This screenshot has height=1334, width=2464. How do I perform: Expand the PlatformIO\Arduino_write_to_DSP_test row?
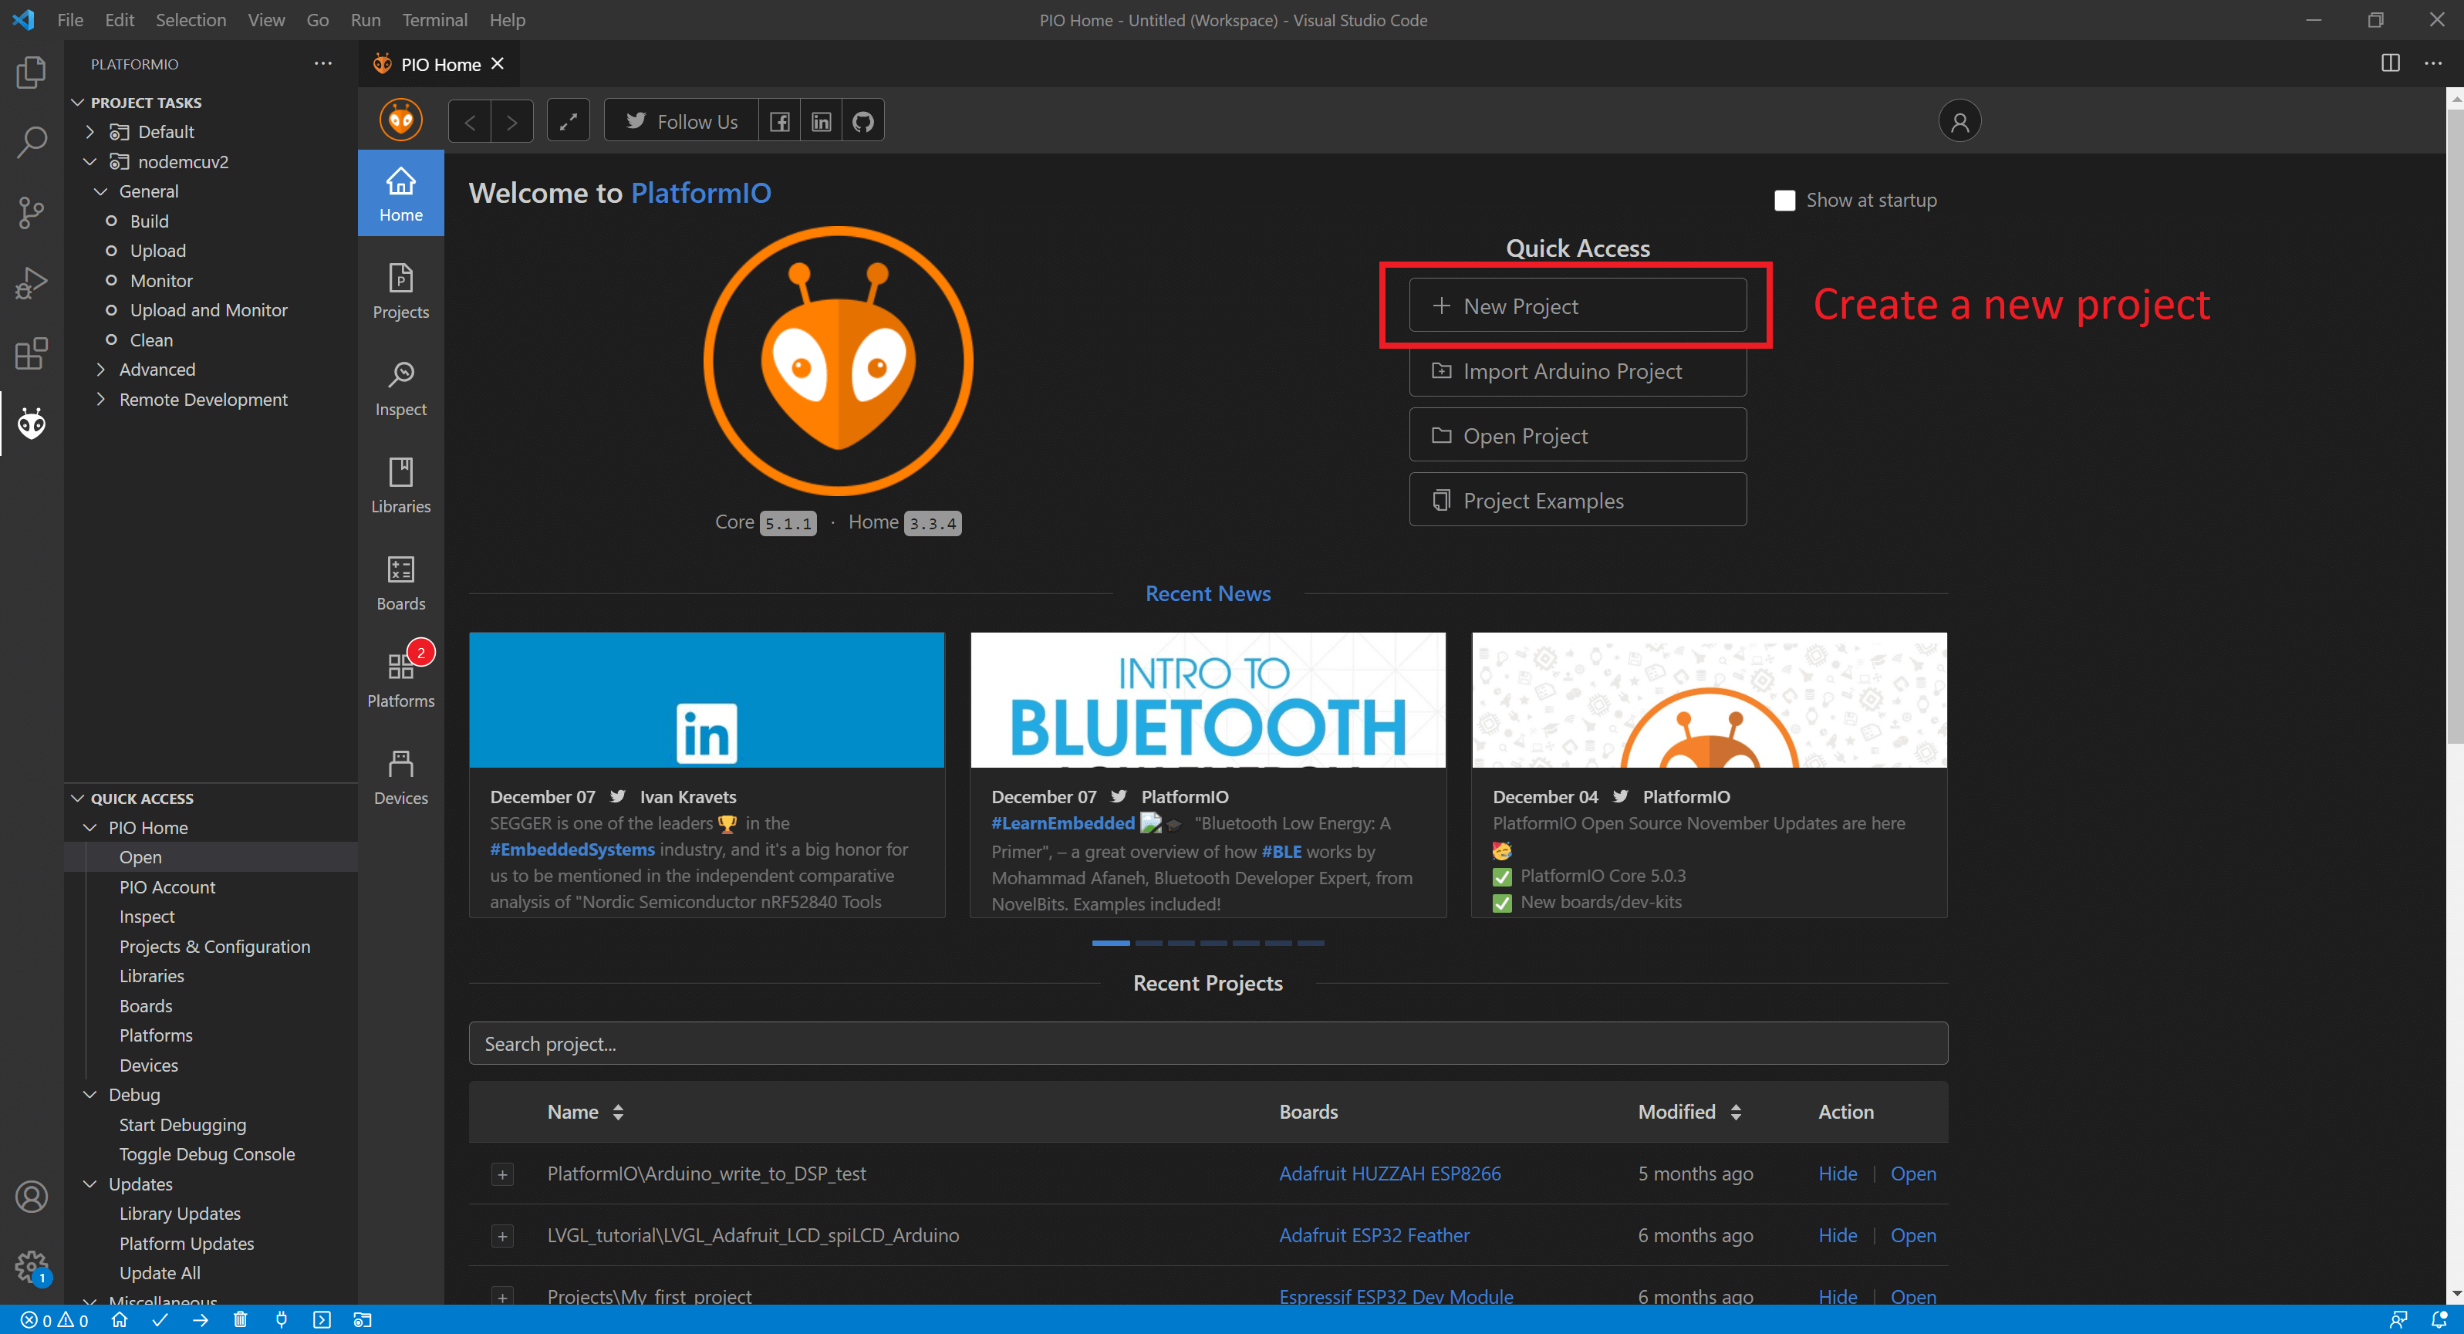tap(502, 1174)
